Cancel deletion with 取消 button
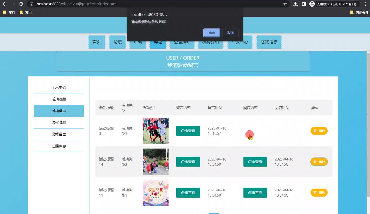The image size is (370, 214). [x=230, y=33]
